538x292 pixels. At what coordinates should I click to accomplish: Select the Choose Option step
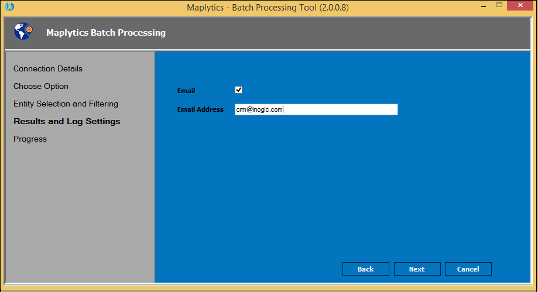coord(41,86)
